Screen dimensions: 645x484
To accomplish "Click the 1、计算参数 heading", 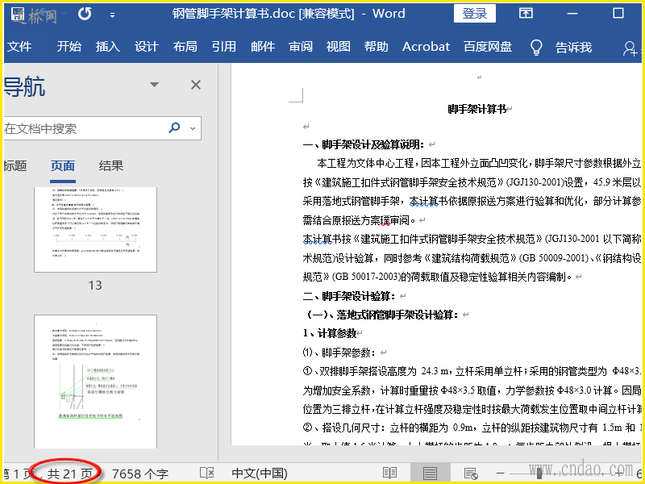I will click(x=330, y=333).
